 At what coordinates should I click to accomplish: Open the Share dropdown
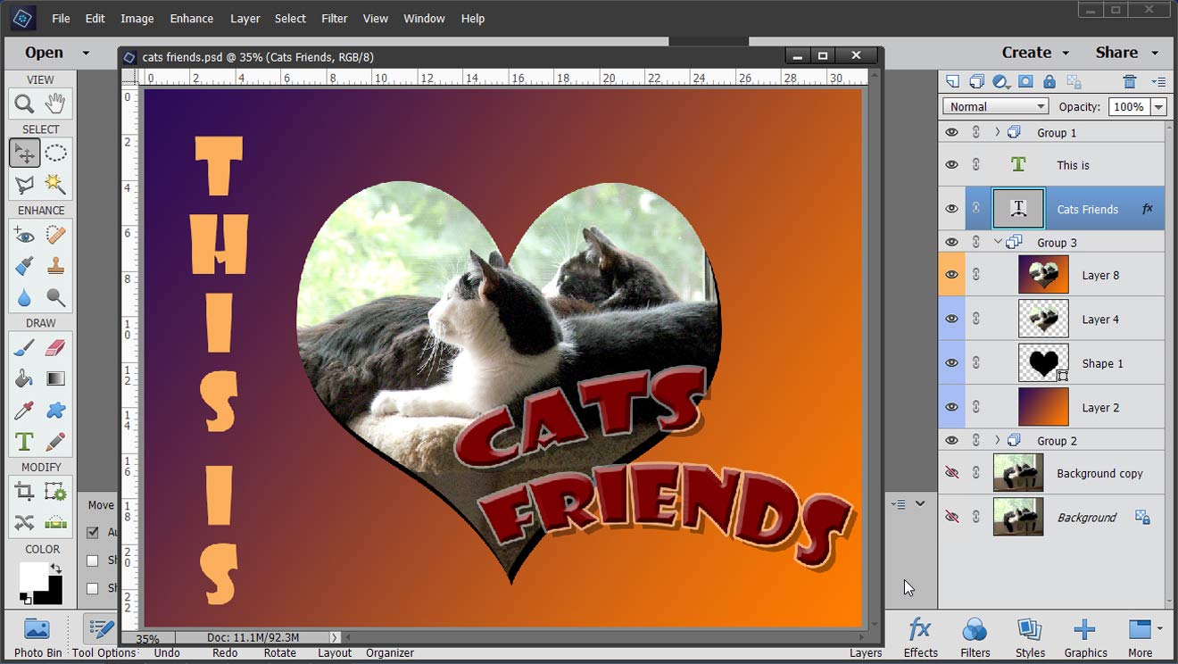[1126, 53]
